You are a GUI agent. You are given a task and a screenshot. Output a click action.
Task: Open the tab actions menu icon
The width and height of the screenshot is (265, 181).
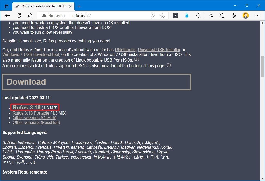point(6,6)
